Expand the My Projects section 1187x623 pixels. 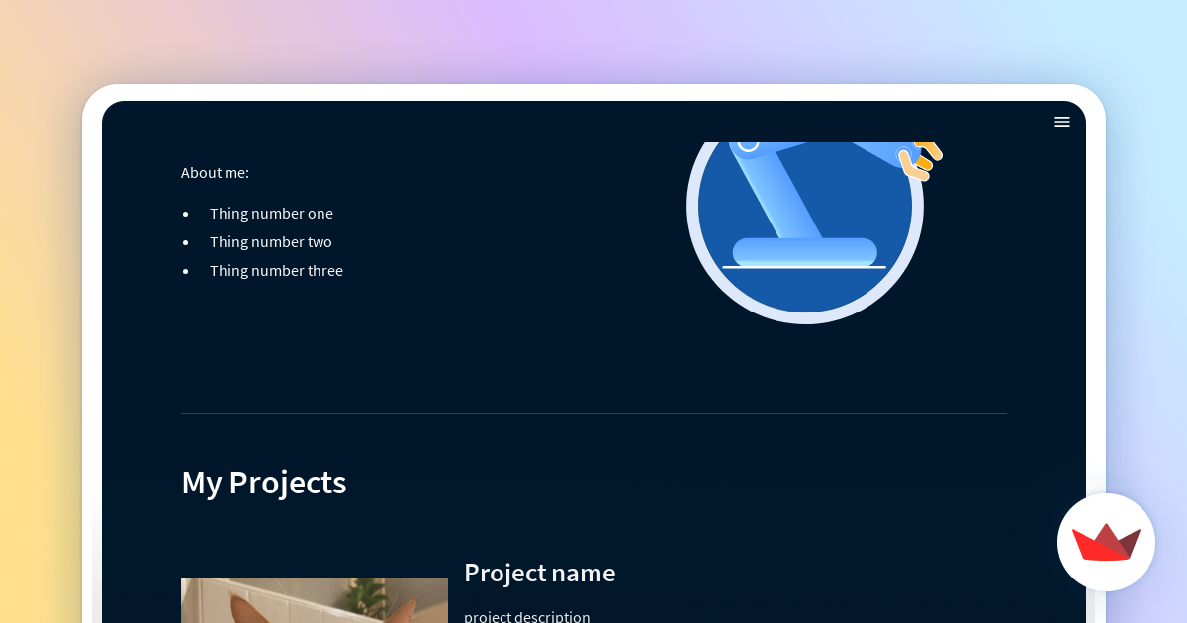coord(263,483)
